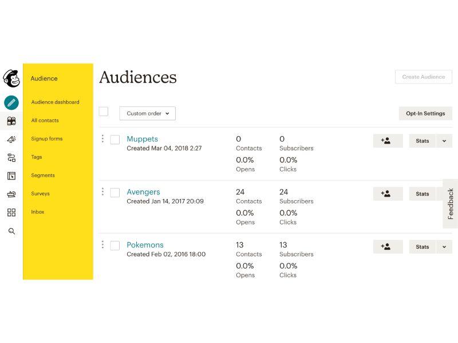Click the Mailchimp Freddie logo
This screenshot has width=458, height=343.
click(x=10, y=78)
